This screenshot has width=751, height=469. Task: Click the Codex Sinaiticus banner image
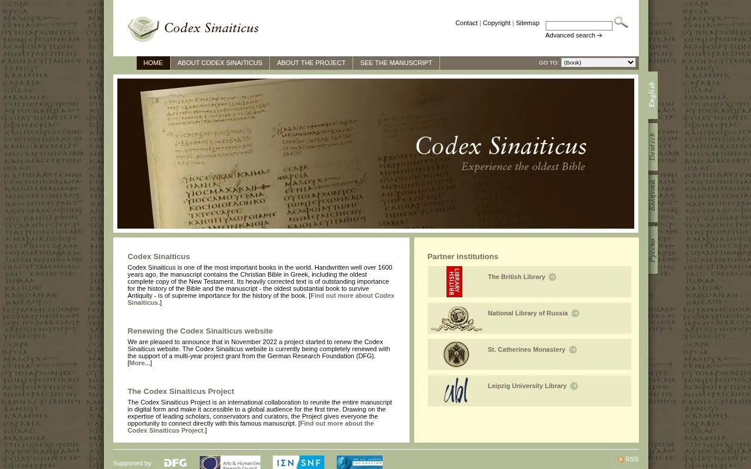pos(375,154)
